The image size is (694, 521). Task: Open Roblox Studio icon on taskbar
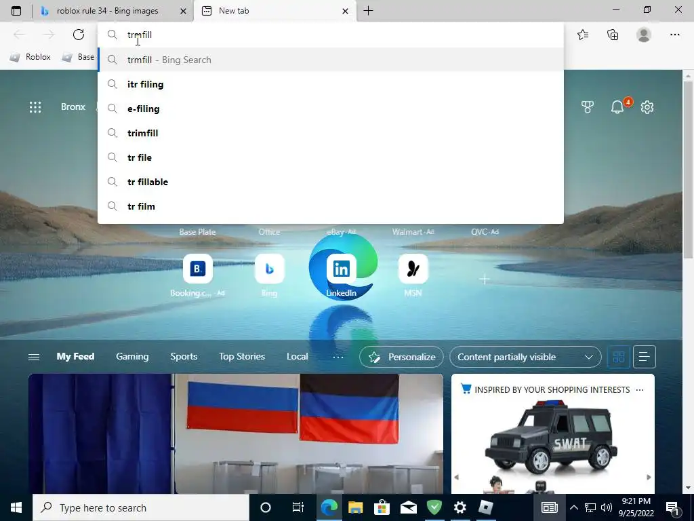click(486, 507)
